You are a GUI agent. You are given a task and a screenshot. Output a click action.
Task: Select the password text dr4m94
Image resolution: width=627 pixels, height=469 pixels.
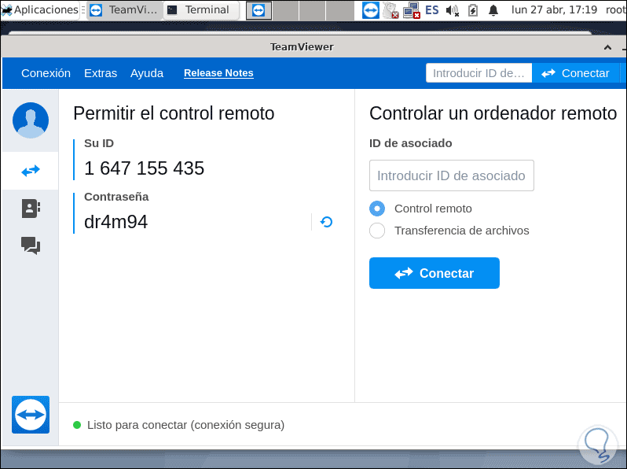point(116,222)
